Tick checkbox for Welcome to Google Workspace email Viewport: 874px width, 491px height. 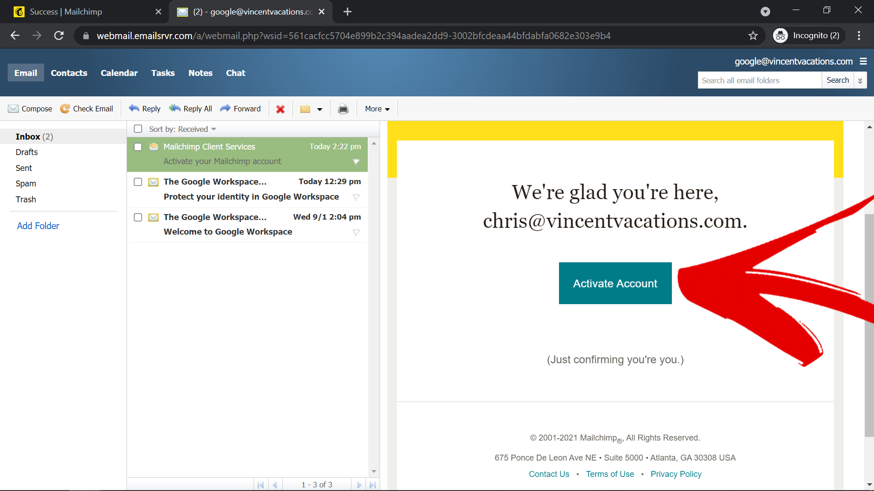click(x=138, y=217)
